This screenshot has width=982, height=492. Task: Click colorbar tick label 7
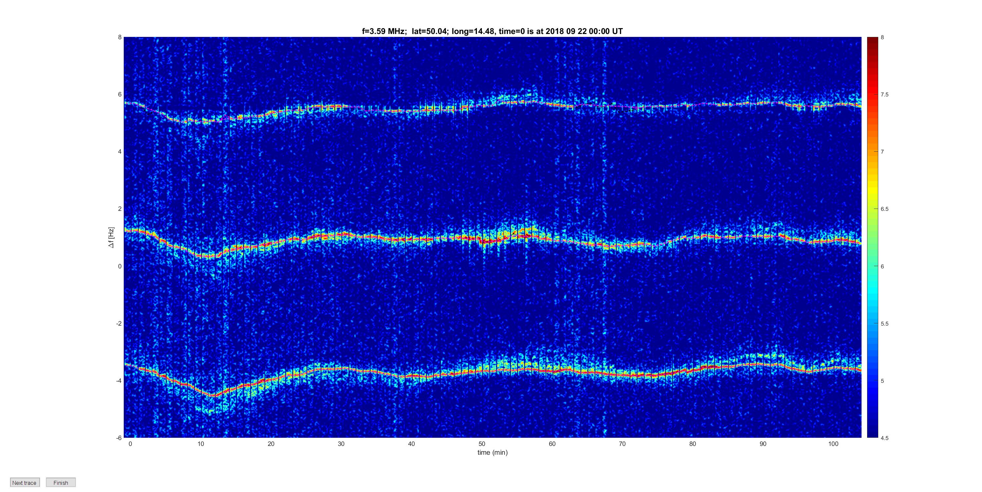(882, 152)
